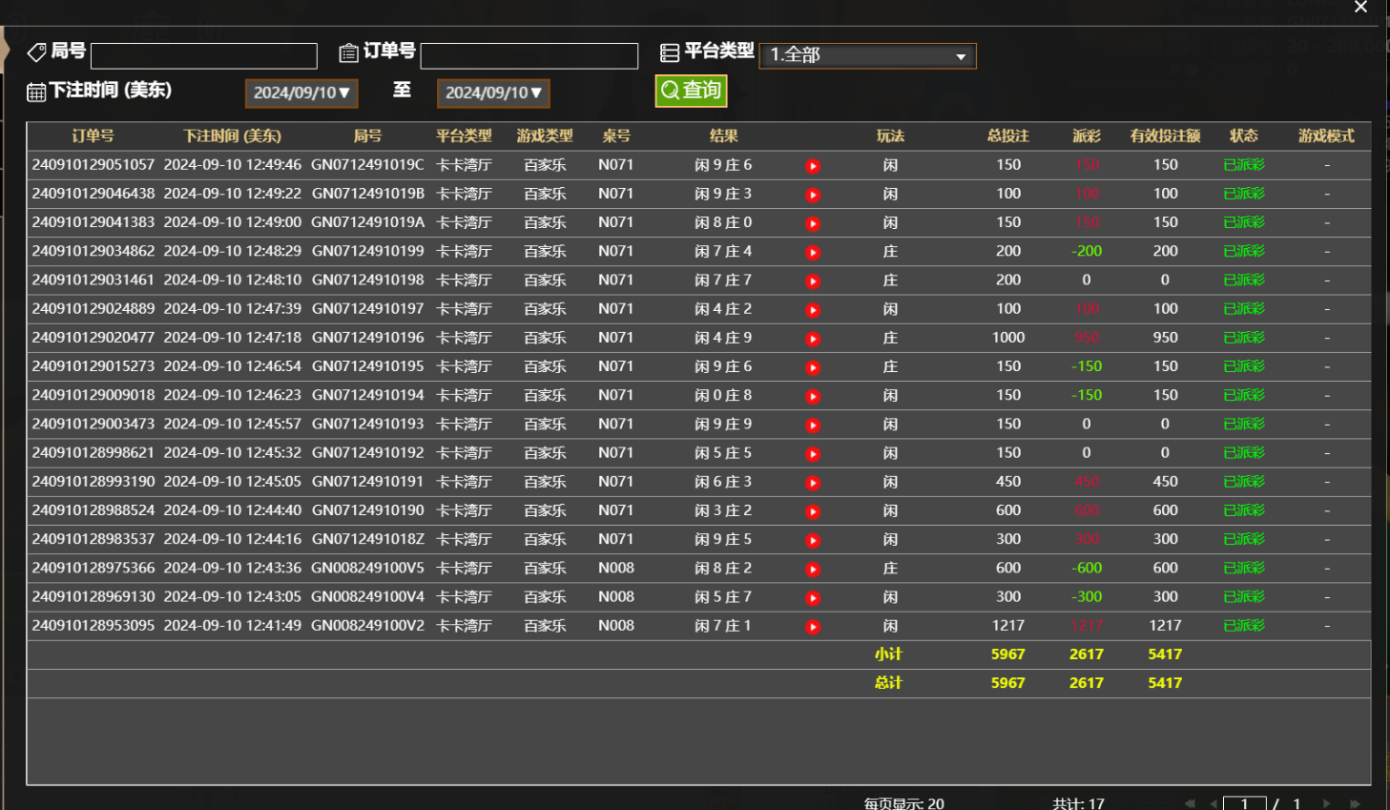Go to the next page arrow
This screenshot has height=810, width=1390.
coord(1327,803)
